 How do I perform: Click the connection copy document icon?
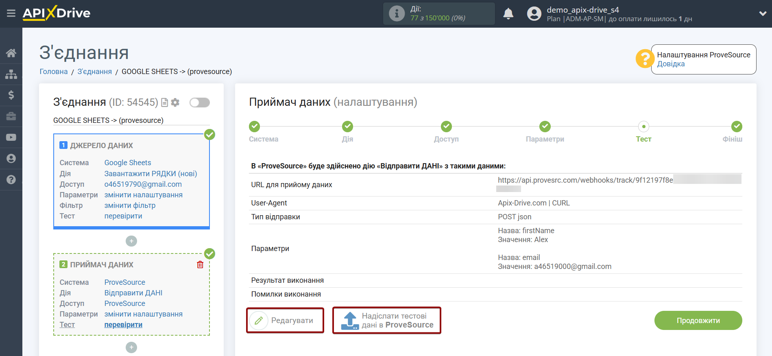click(164, 103)
